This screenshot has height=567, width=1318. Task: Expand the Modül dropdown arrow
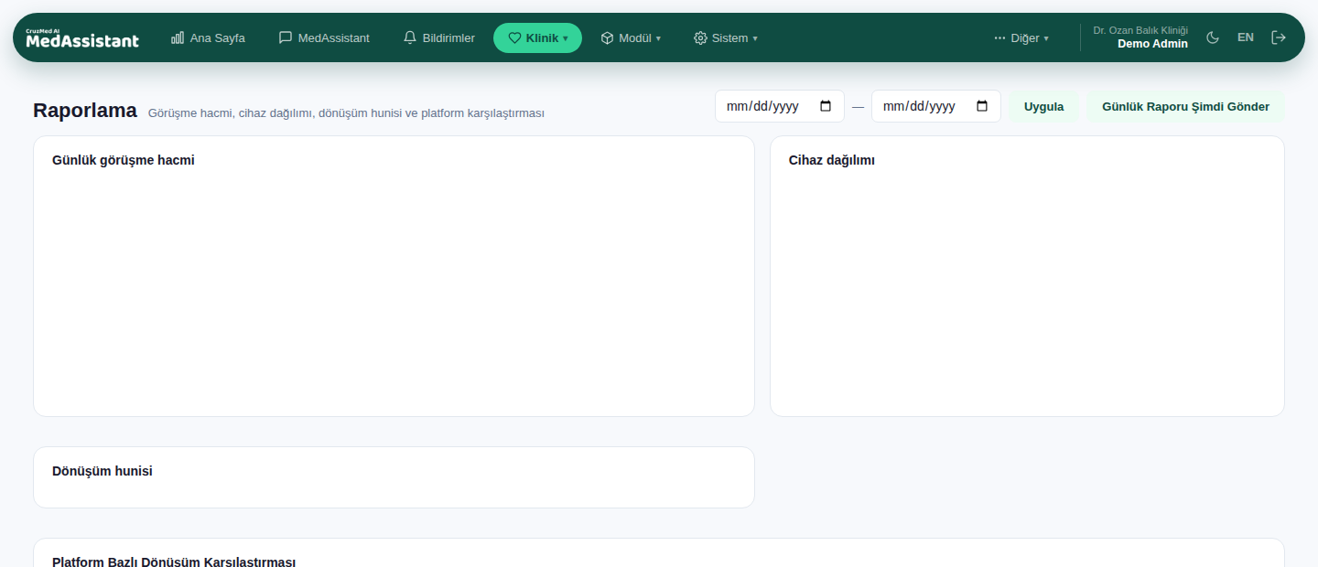pos(658,38)
